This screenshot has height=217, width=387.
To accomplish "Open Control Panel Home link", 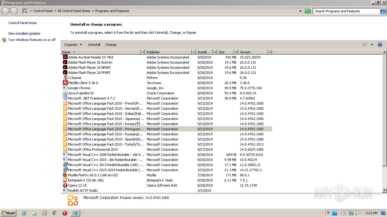I will pos(22,23).
